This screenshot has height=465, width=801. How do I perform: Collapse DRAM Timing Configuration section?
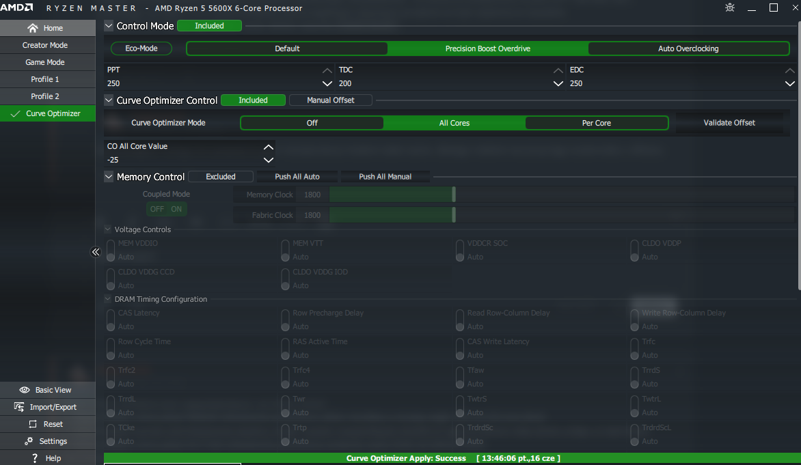click(108, 298)
